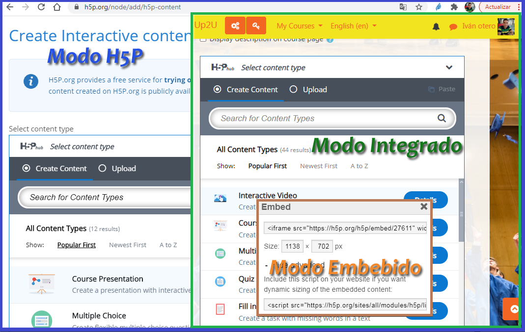This screenshot has width=525, height=332.
Task: Click the orange gears settings button
Action: (235, 26)
